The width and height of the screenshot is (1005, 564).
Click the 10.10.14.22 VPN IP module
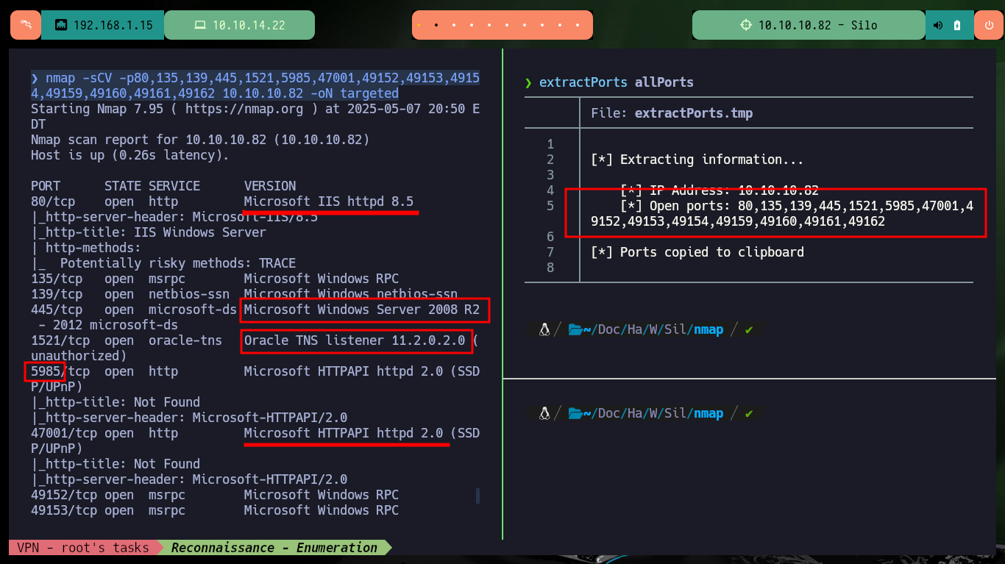(239, 25)
